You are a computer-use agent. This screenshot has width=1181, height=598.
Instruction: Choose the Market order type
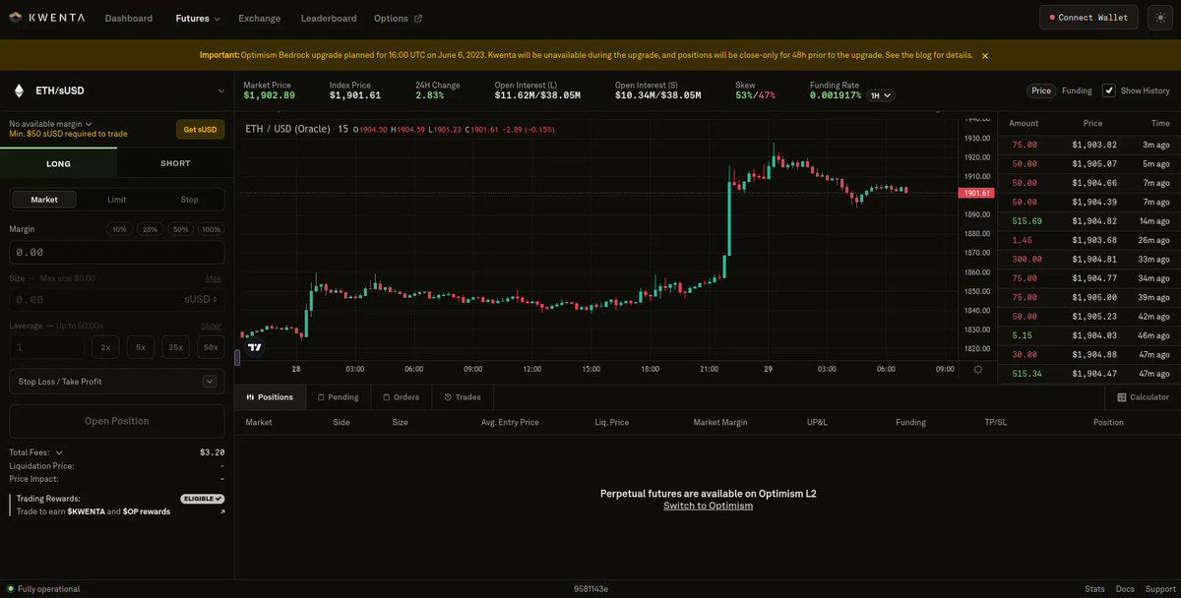point(44,200)
